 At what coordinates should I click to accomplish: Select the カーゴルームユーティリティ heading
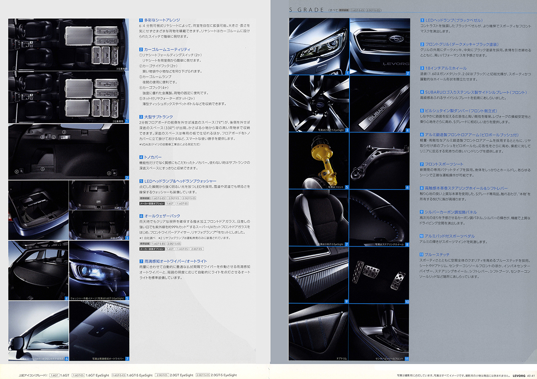point(164,50)
